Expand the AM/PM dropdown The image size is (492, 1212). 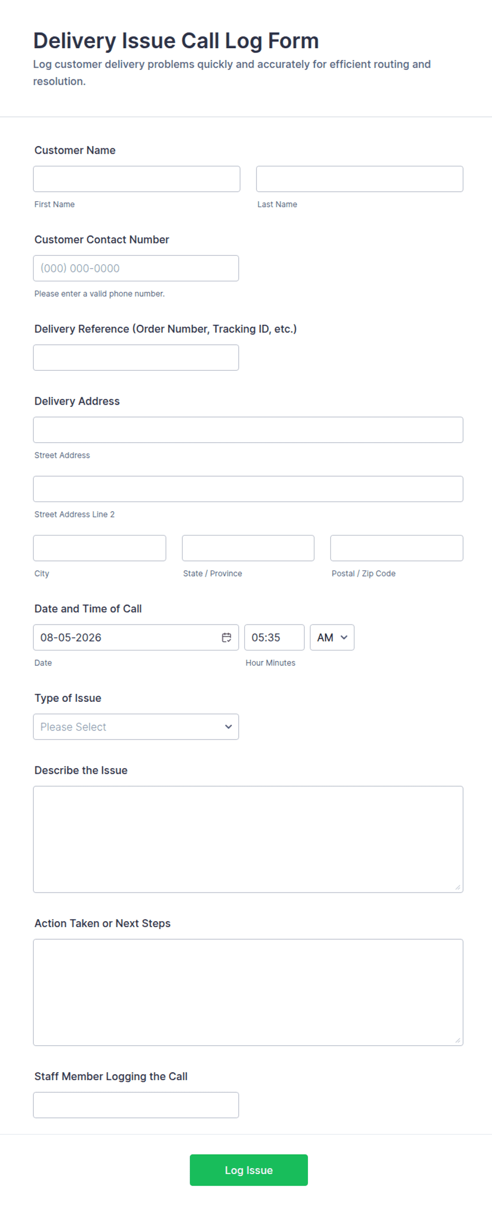click(332, 637)
